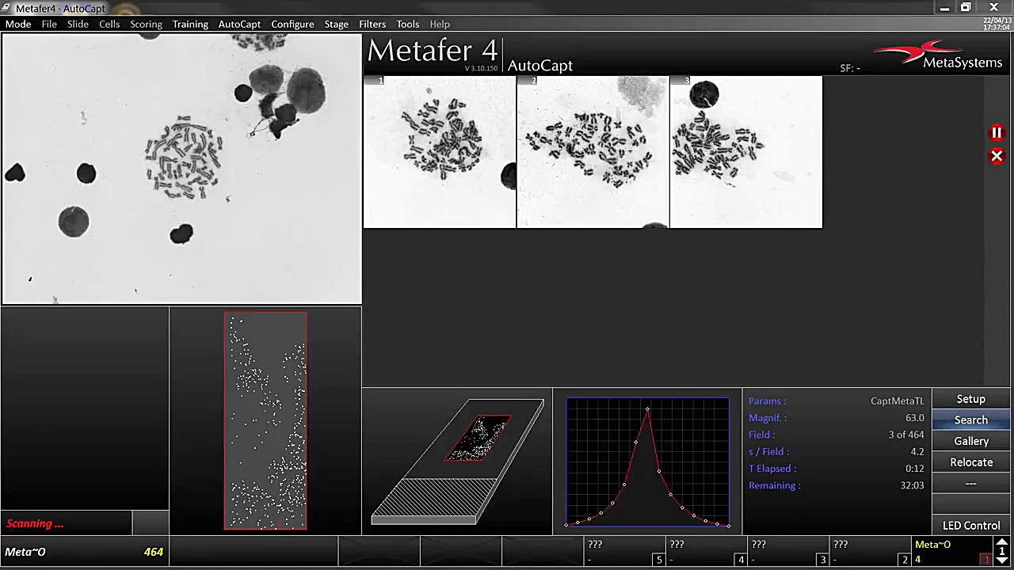The image size is (1014, 570).
Task: Select the Search mode button
Action: click(971, 420)
